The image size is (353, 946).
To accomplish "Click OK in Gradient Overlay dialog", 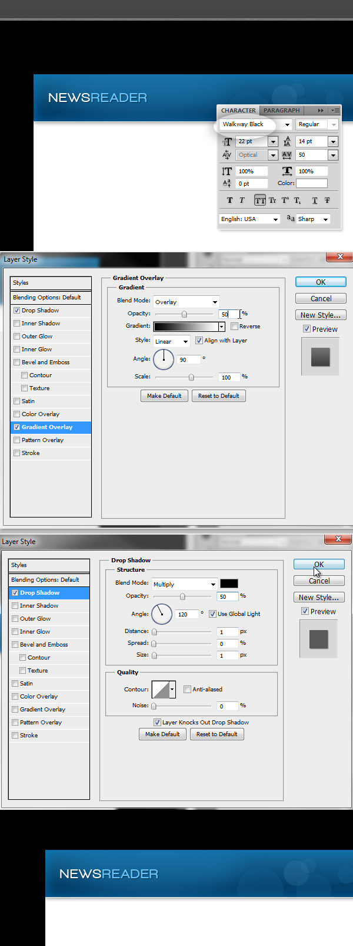I will point(321,282).
